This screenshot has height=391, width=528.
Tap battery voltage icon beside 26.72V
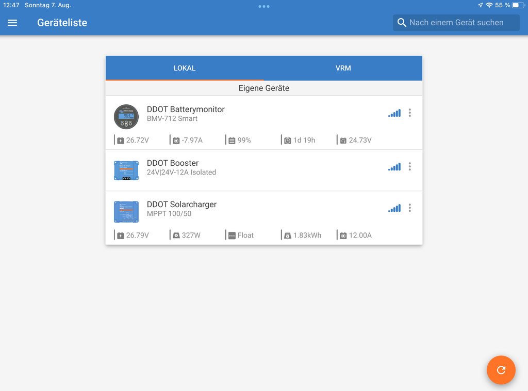121,140
